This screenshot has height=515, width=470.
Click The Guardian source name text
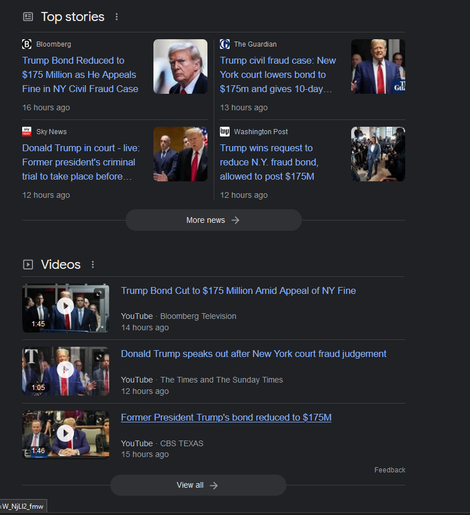coord(255,44)
